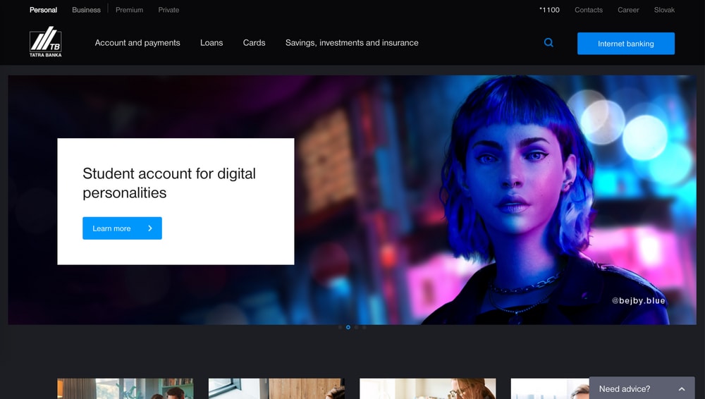Switch to the Private segment tab
Screen dimensions: 705x399
[x=168, y=10]
